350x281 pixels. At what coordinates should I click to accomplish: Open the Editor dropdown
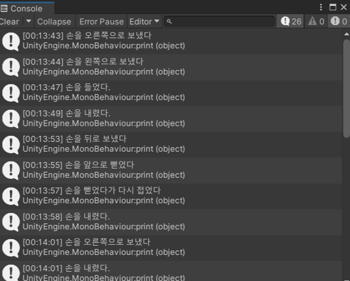coord(144,21)
